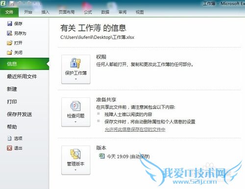245x189 pixels.
Task: Click the save icon in quick access toolbar
Action: click(12, 3)
